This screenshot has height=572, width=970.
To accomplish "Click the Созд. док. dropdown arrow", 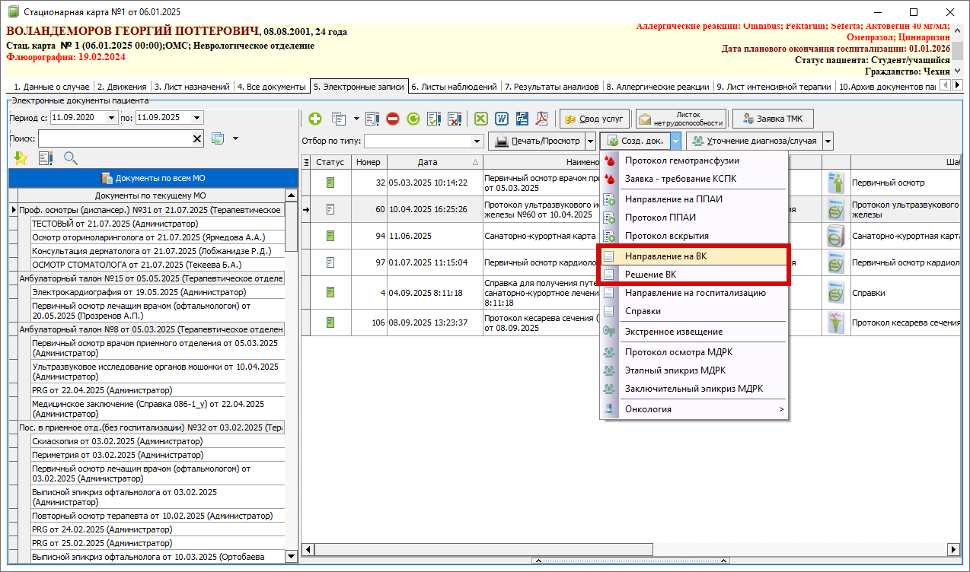I will coord(675,141).
